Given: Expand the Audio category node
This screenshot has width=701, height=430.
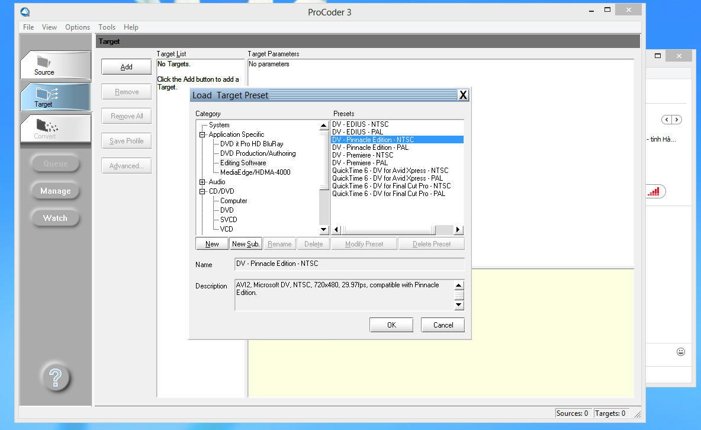Looking at the screenshot, I should (x=202, y=182).
